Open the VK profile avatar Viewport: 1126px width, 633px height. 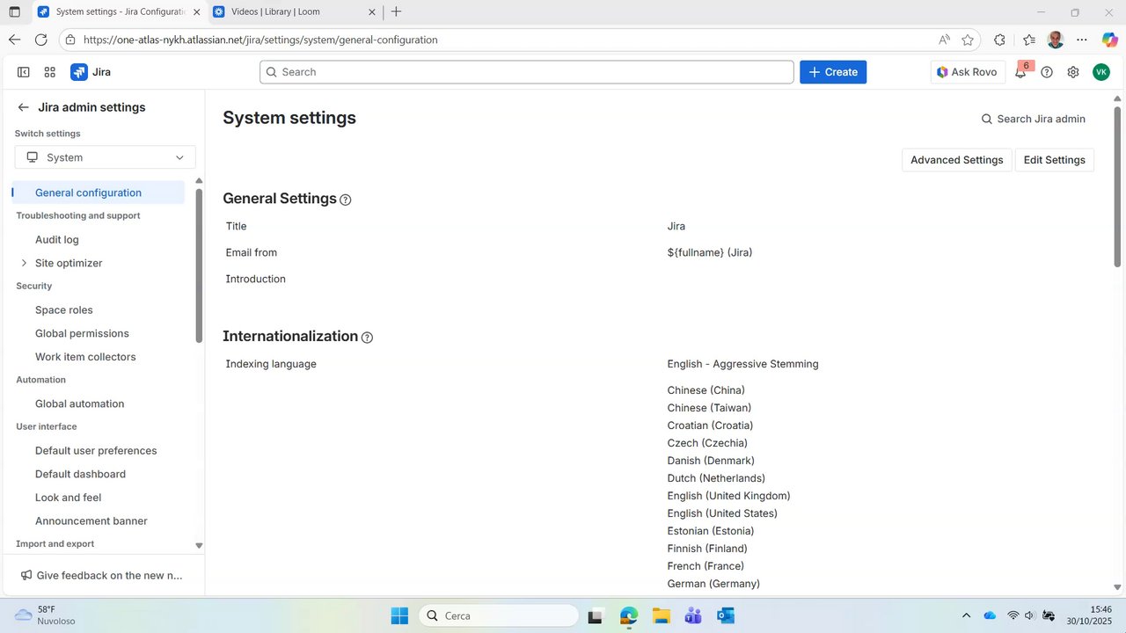pos(1101,72)
